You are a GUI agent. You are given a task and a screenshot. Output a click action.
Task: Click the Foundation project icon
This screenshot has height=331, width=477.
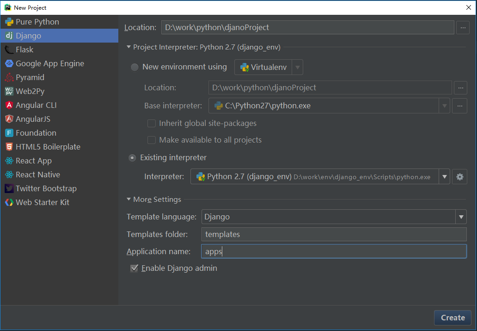pos(9,133)
